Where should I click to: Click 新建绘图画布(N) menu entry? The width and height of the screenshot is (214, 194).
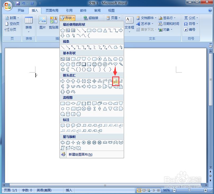click(x=92, y=154)
